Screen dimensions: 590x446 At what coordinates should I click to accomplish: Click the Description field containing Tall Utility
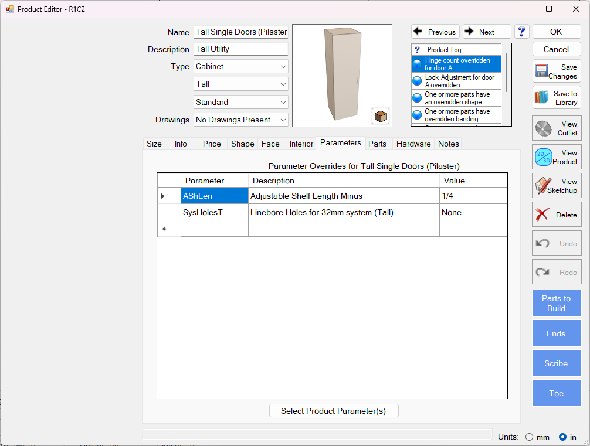tap(240, 49)
